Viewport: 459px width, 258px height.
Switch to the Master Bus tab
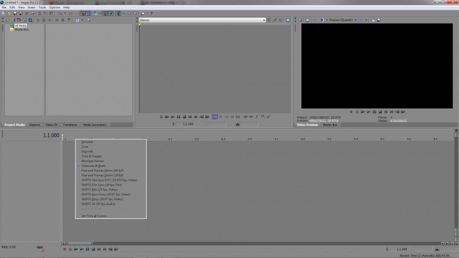(x=330, y=125)
